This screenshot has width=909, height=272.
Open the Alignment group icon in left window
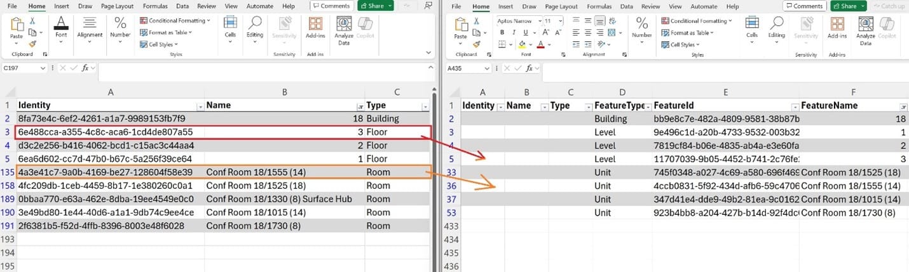pos(90,23)
